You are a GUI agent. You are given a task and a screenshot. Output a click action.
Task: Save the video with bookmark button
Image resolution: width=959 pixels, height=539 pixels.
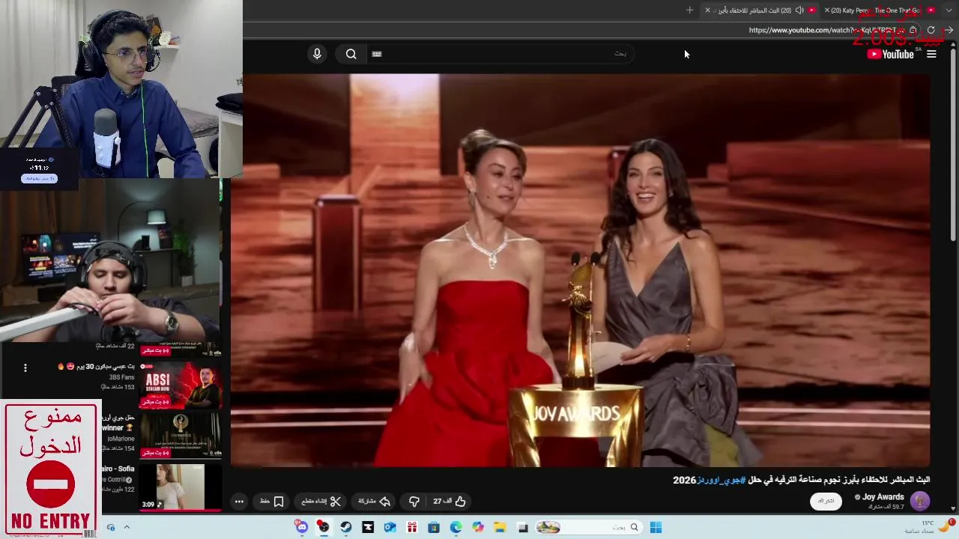click(272, 502)
